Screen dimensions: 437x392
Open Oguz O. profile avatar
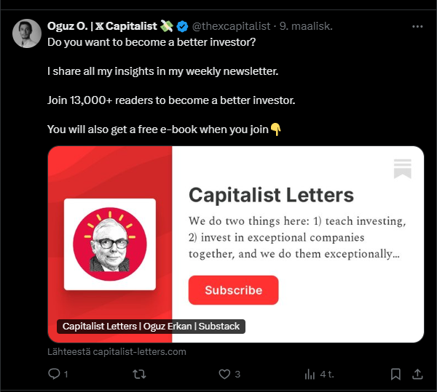[27, 33]
